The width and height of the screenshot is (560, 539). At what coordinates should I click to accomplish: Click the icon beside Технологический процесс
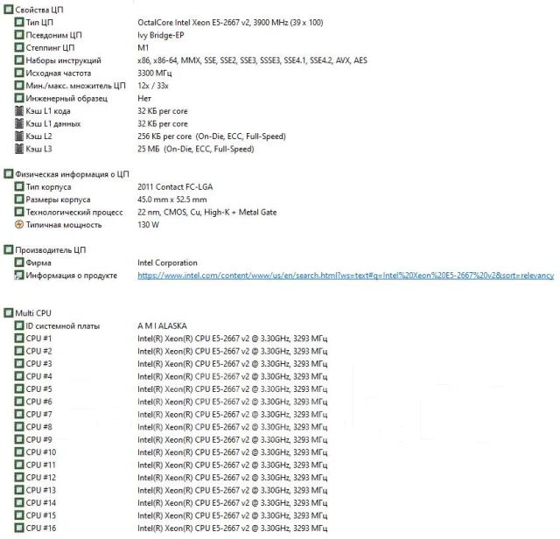(19, 212)
